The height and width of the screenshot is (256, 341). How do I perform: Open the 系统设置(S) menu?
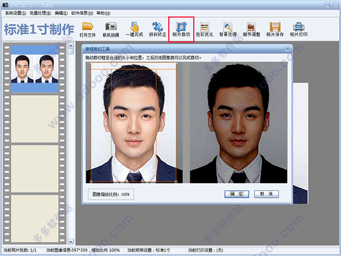point(15,13)
